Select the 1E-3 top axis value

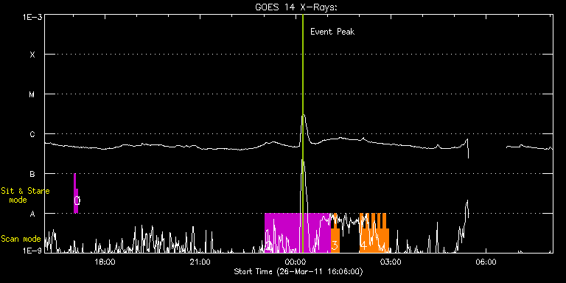click(x=32, y=17)
